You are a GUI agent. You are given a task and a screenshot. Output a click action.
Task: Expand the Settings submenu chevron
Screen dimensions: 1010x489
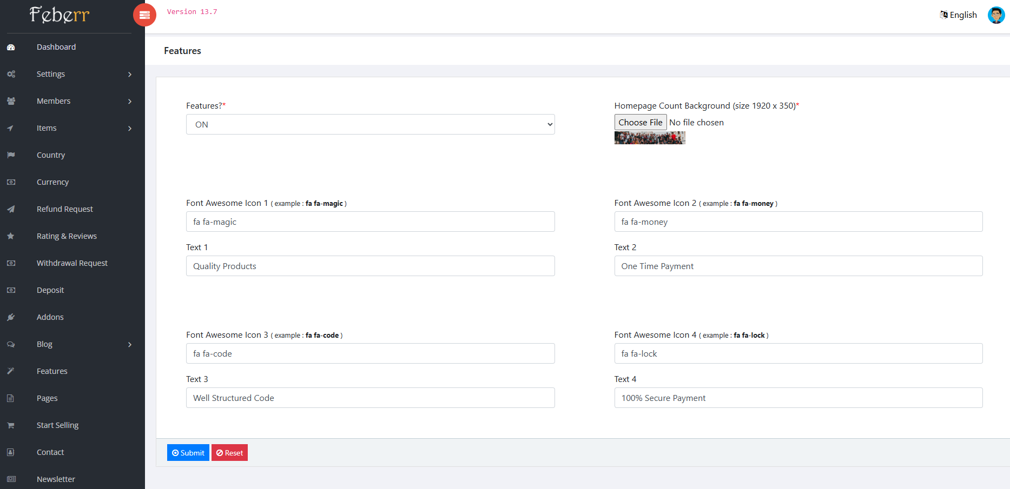130,75
